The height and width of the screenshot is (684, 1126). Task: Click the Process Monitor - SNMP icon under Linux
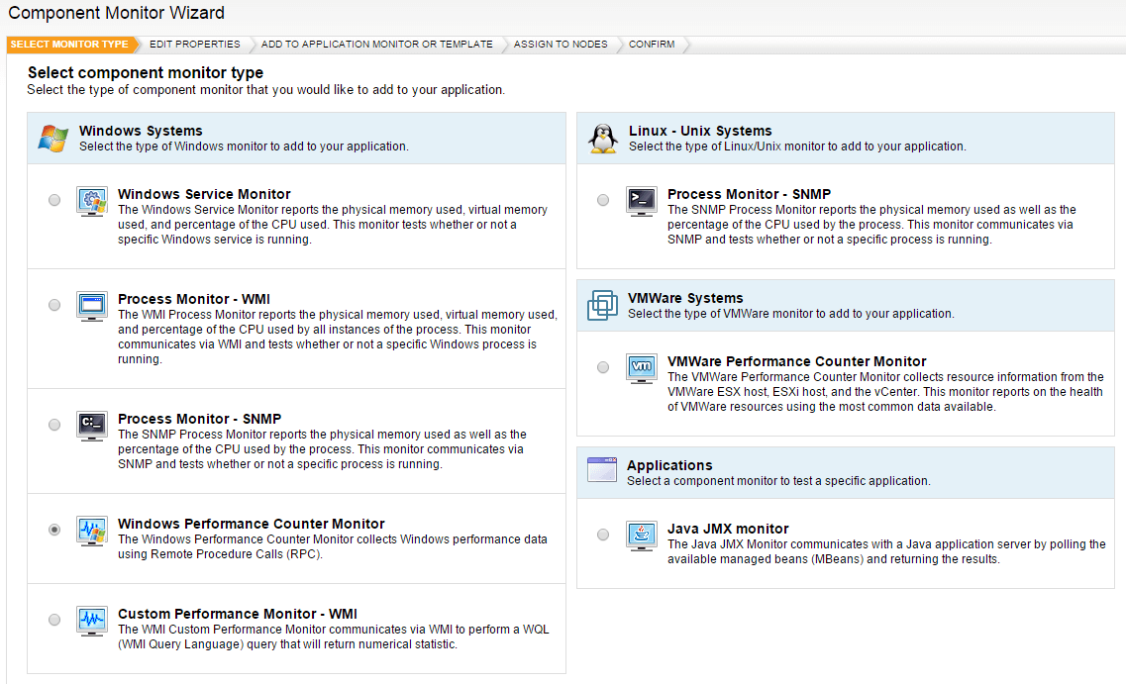click(x=641, y=200)
